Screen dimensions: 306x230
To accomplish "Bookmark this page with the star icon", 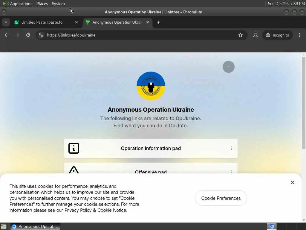I will click(241, 35).
